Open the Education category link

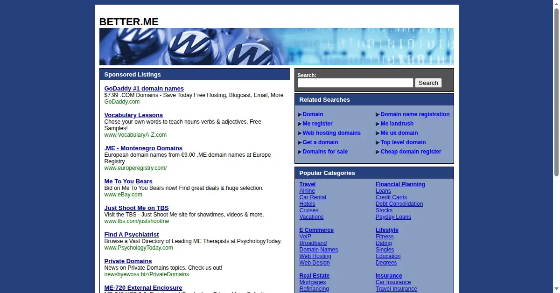coord(388,256)
